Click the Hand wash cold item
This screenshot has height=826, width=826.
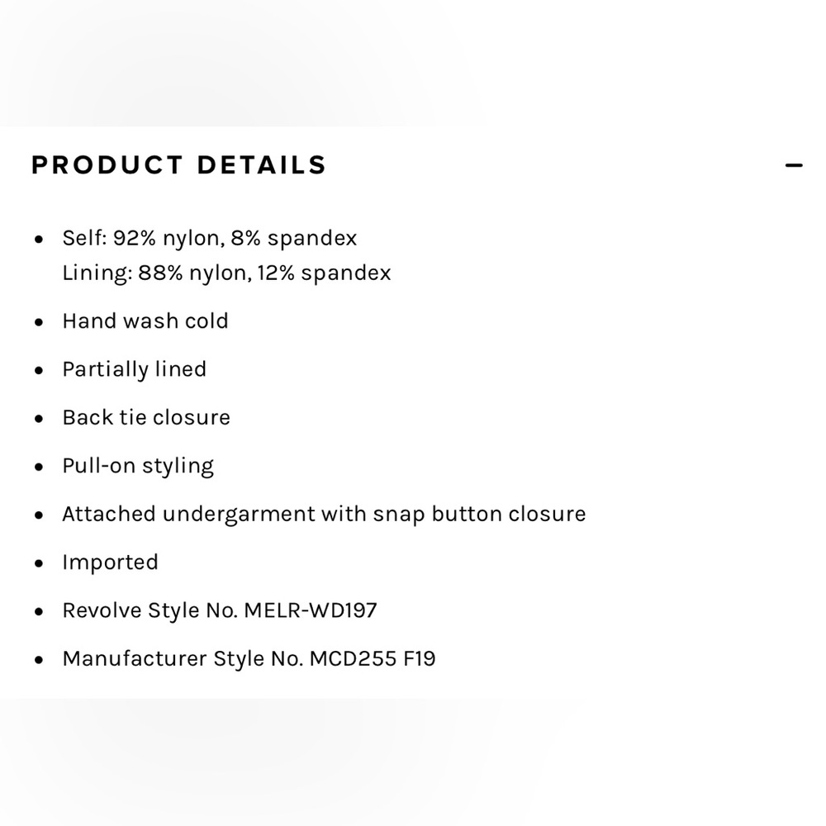[x=145, y=320]
